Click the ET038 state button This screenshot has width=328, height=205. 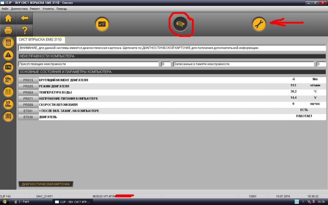click(x=28, y=117)
